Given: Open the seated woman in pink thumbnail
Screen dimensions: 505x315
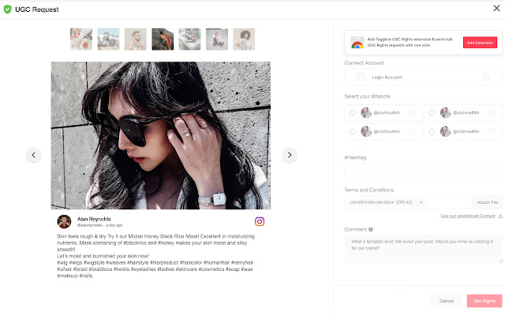Looking at the screenshot, I should [x=217, y=39].
